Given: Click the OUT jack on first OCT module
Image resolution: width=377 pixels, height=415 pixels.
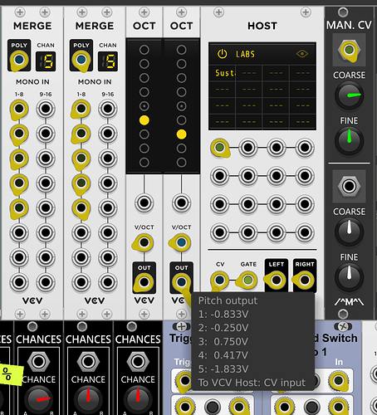Looking at the screenshot, I should [x=144, y=282].
